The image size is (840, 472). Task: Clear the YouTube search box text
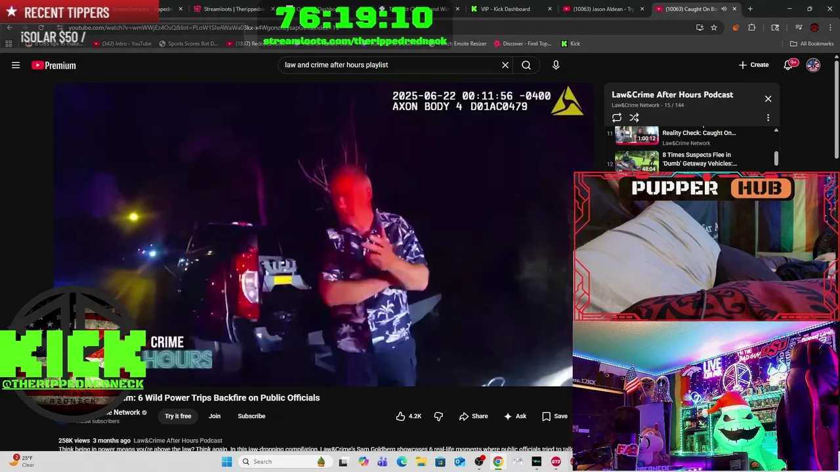tap(505, 65)
